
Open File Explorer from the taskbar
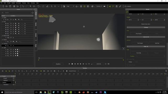[41, 92]
